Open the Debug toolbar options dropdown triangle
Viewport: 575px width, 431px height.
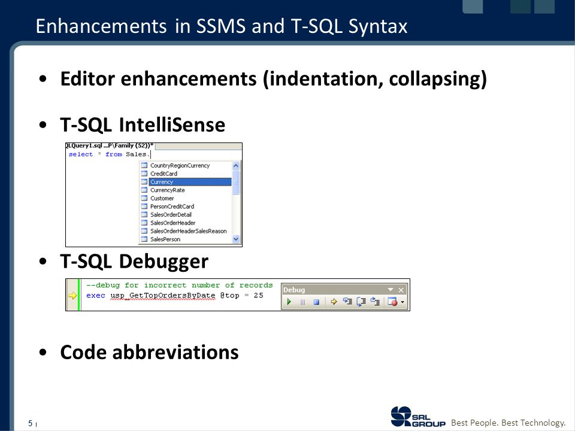point(391,290)
